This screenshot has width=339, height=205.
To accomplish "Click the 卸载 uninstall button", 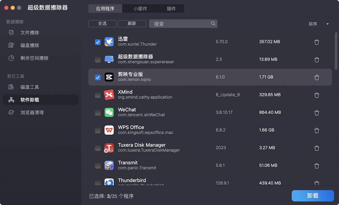I will click(x=313, y=196).
